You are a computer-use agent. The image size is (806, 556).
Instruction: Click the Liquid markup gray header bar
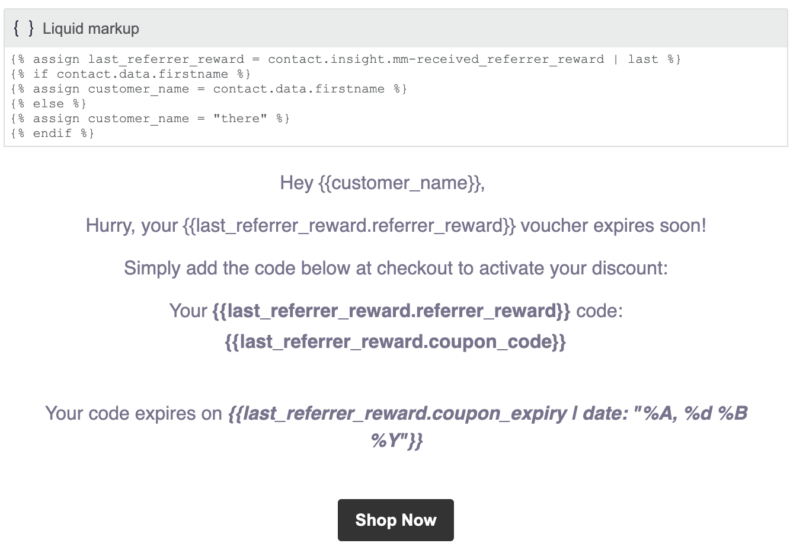pos(396,28)
